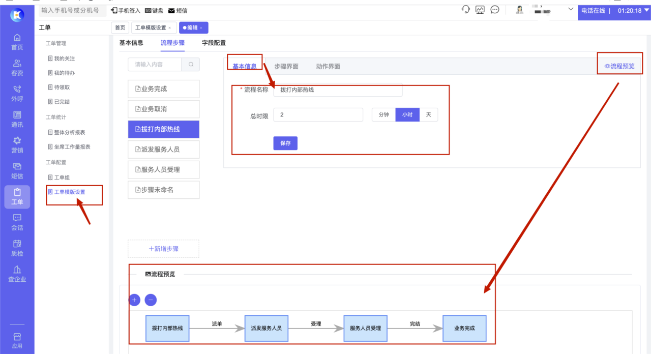Add a step with 新增步骤 button
The height and width of the screenshot is (354, 651).
coord(163,249)
